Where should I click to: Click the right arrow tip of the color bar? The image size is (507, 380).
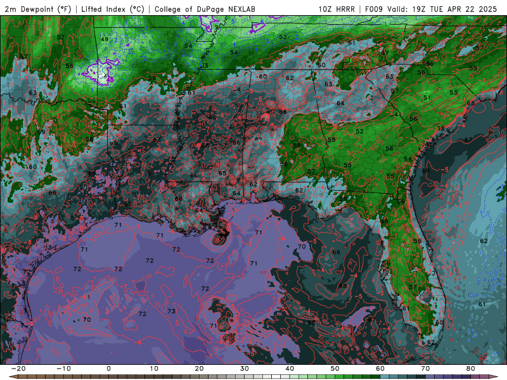[495, 377]
